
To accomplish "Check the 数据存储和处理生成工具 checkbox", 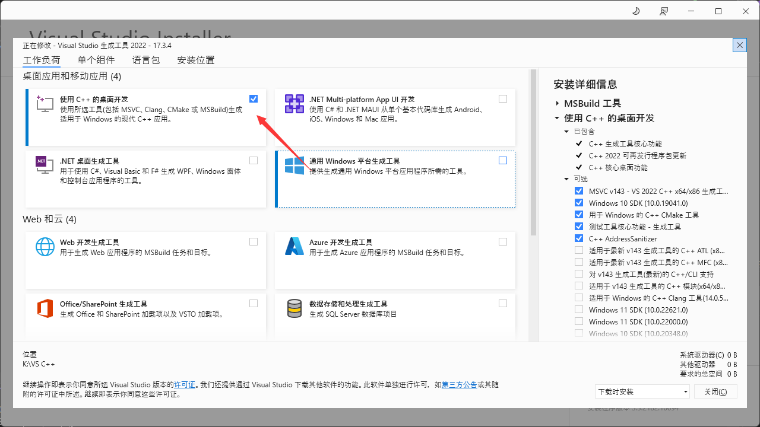I will (x=503, y=304).
